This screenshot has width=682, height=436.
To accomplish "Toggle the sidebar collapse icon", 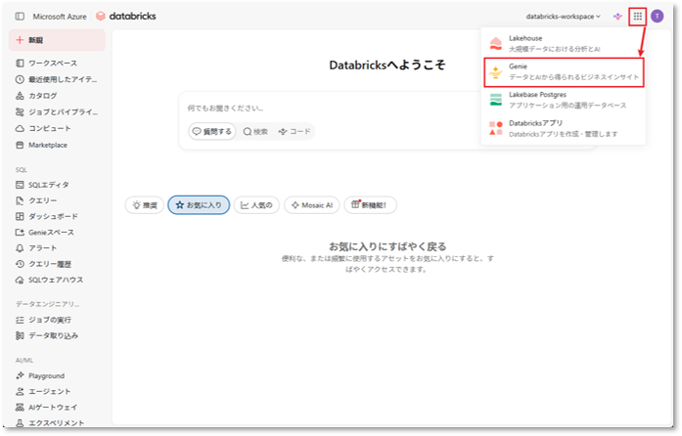I will pos(20,16).
